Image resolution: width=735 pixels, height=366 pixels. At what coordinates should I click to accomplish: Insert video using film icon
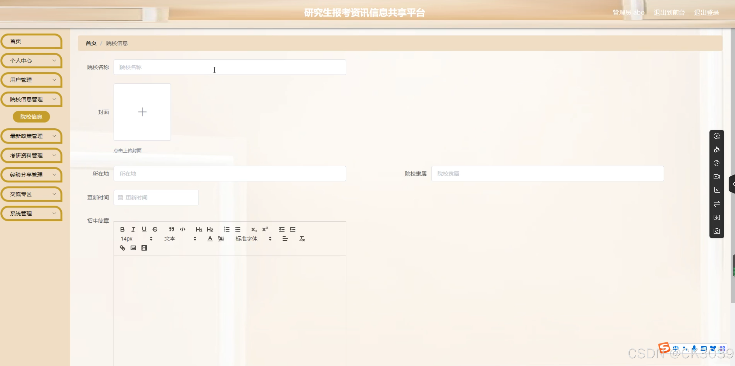(x=144, y=248)
